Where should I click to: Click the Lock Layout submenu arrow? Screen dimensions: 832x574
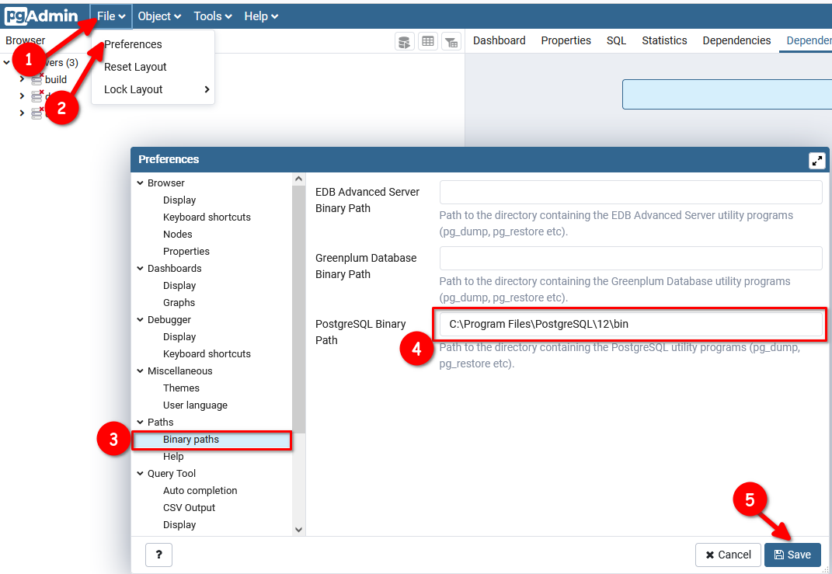coord(207,89)
